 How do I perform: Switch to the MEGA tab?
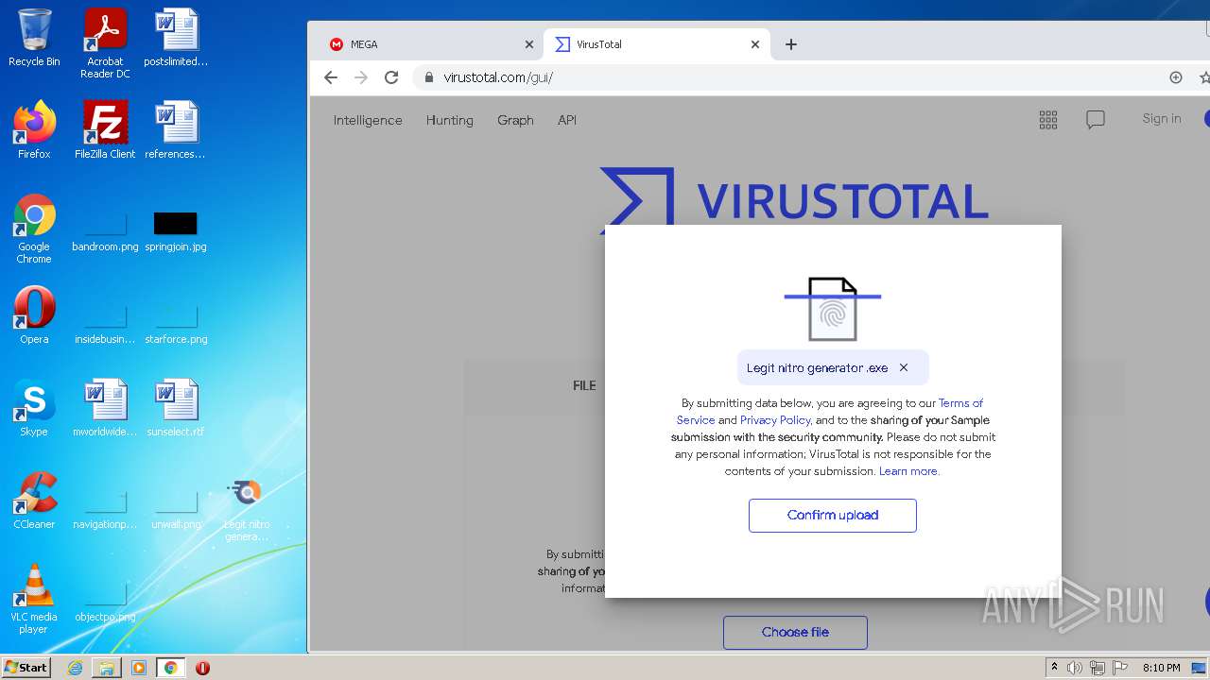[x=428, y=44]
